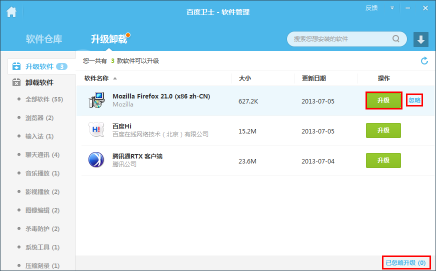436x271 pixels.
Task: Click the upgrade count badge 3
Action: coord(61,66)
